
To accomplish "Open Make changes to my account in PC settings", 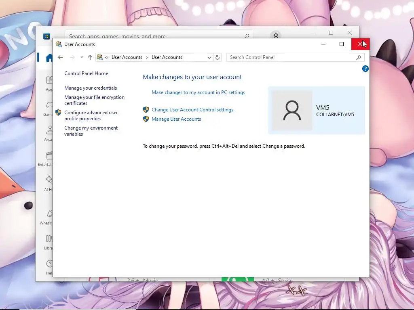I will (198, 92).
